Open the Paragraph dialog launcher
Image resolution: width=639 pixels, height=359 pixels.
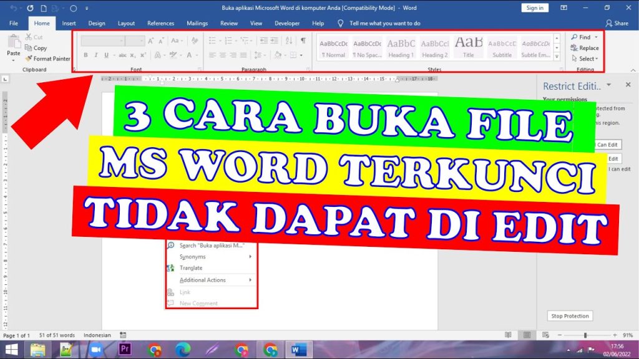(x=308, y=70)
